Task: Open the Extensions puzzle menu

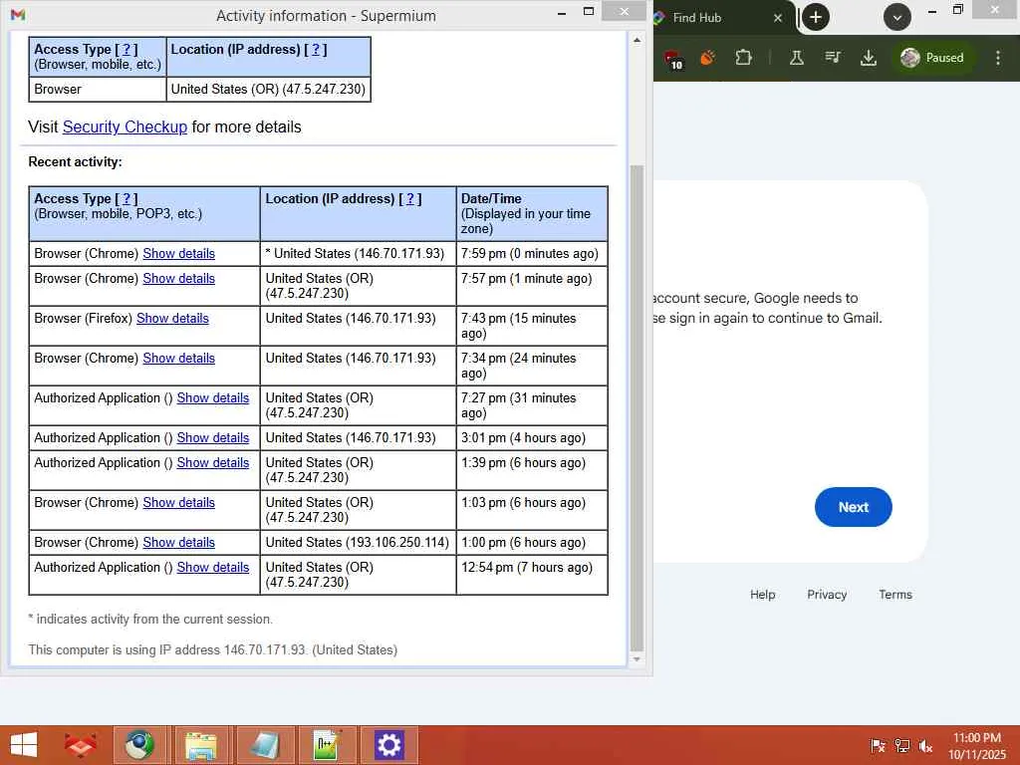Action: [743, 58]
